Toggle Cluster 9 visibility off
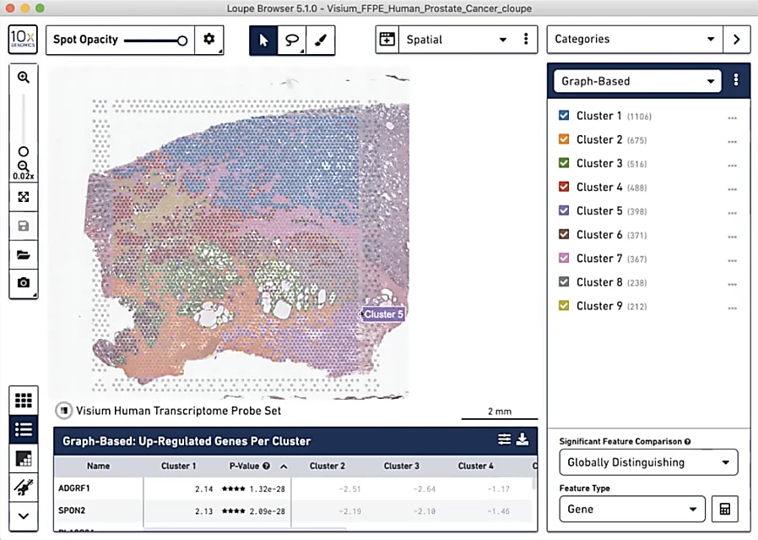 (x=565, y=306)
